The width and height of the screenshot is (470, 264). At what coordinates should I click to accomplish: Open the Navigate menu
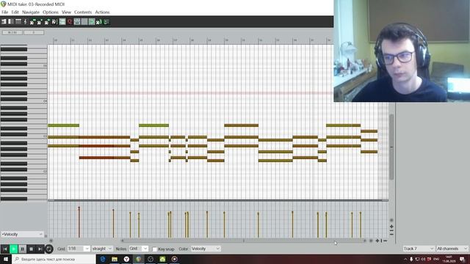[x=31, y=12]
